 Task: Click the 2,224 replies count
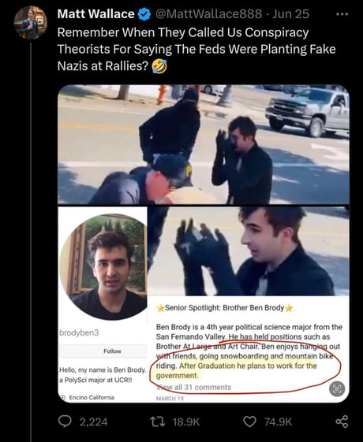(x=93, y=422)
